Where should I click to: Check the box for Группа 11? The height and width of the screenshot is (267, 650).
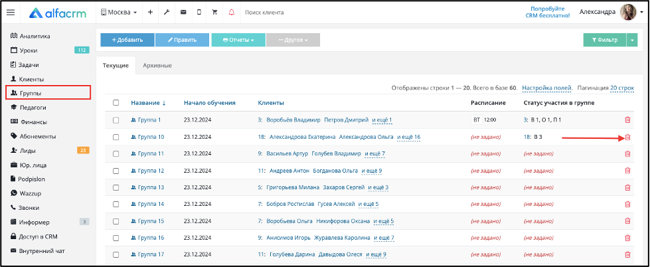(x=116, y=154)
